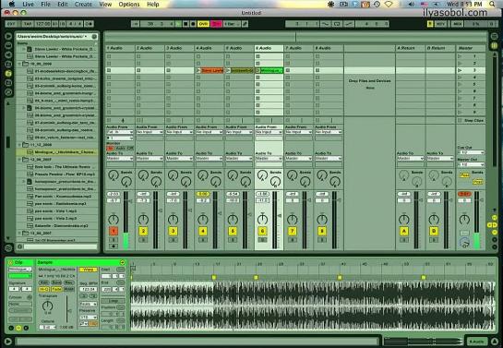The image size is (503, 348).
Task: Click the TAP tempo button
Action: (x=28, y=24)
